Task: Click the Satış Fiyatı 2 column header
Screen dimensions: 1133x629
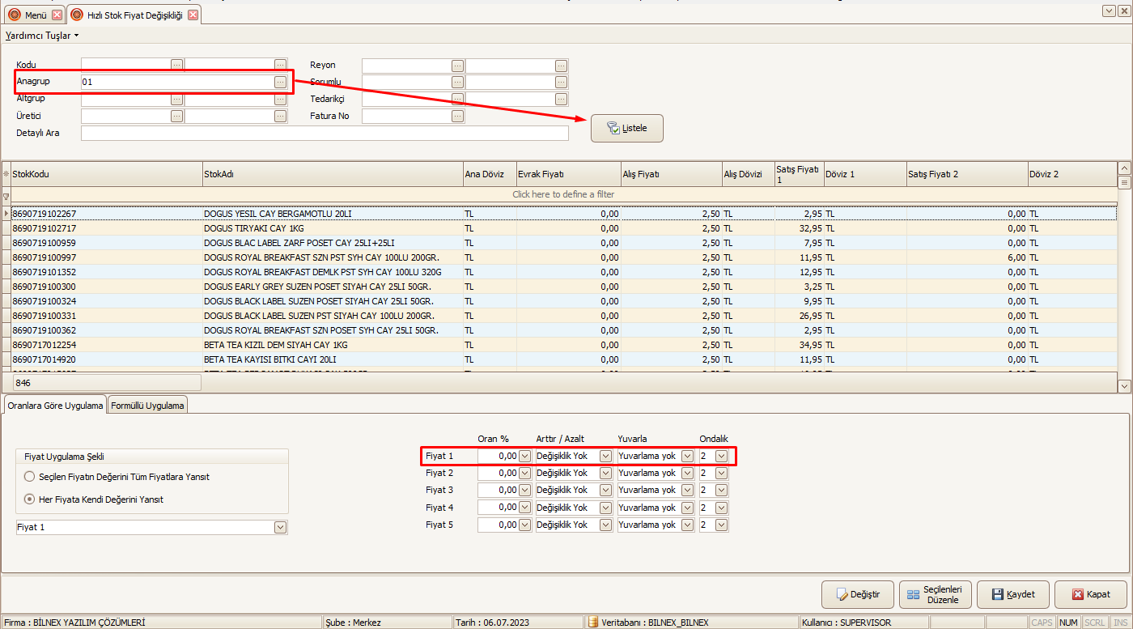Action: point(966,174)
